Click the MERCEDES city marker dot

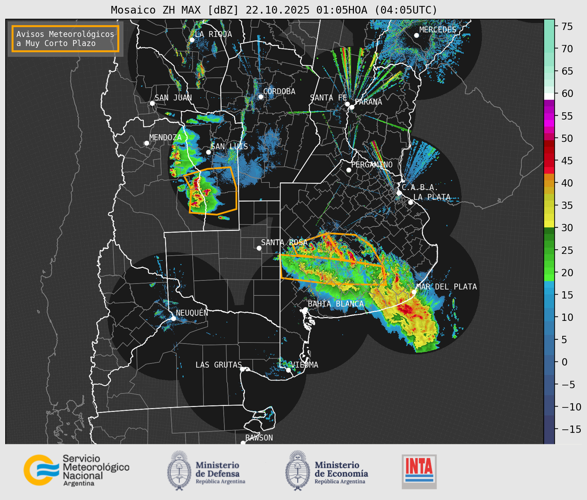point(416,35)
